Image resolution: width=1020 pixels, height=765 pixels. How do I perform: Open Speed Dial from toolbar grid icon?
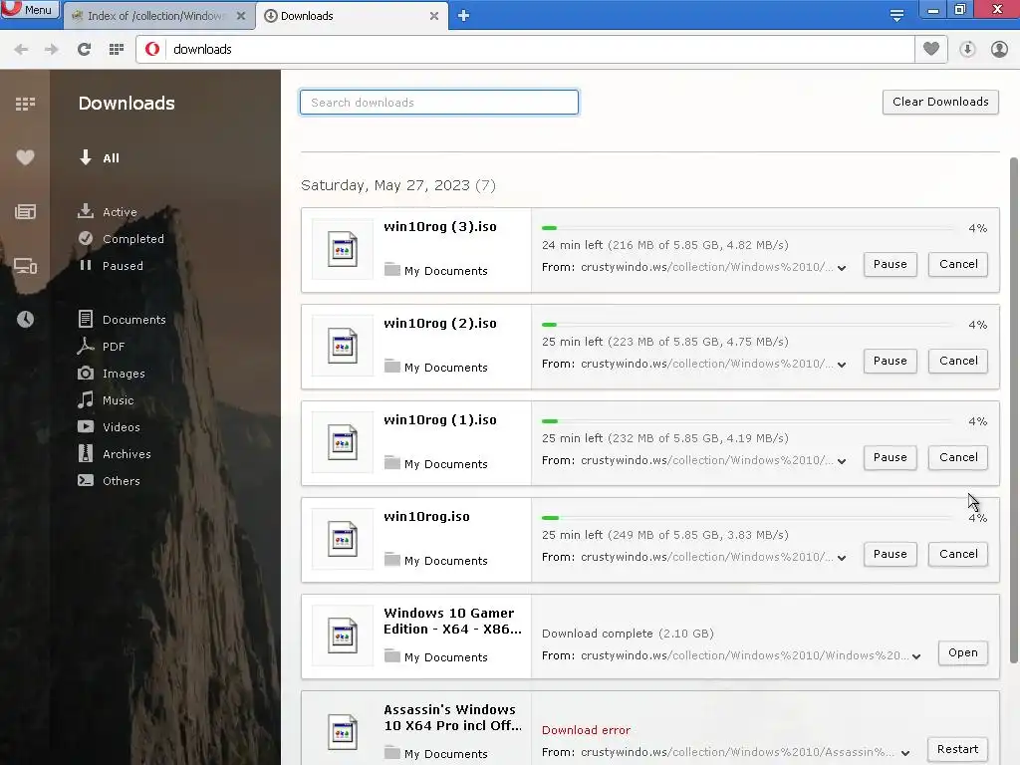pyautogui.click(x=117, y=50)
